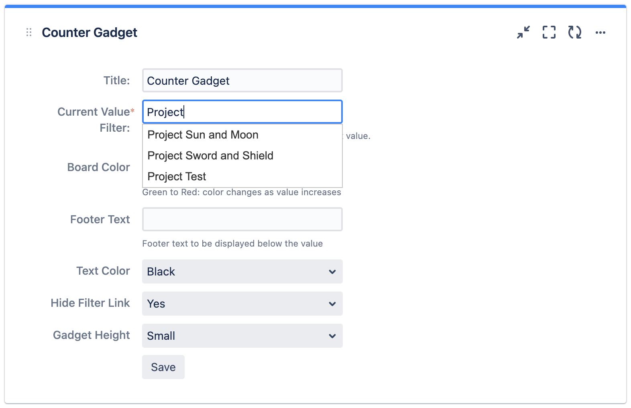Click the Text Color field label
The width and height of the screenshot is (631, 408).
tap(103, 271)
